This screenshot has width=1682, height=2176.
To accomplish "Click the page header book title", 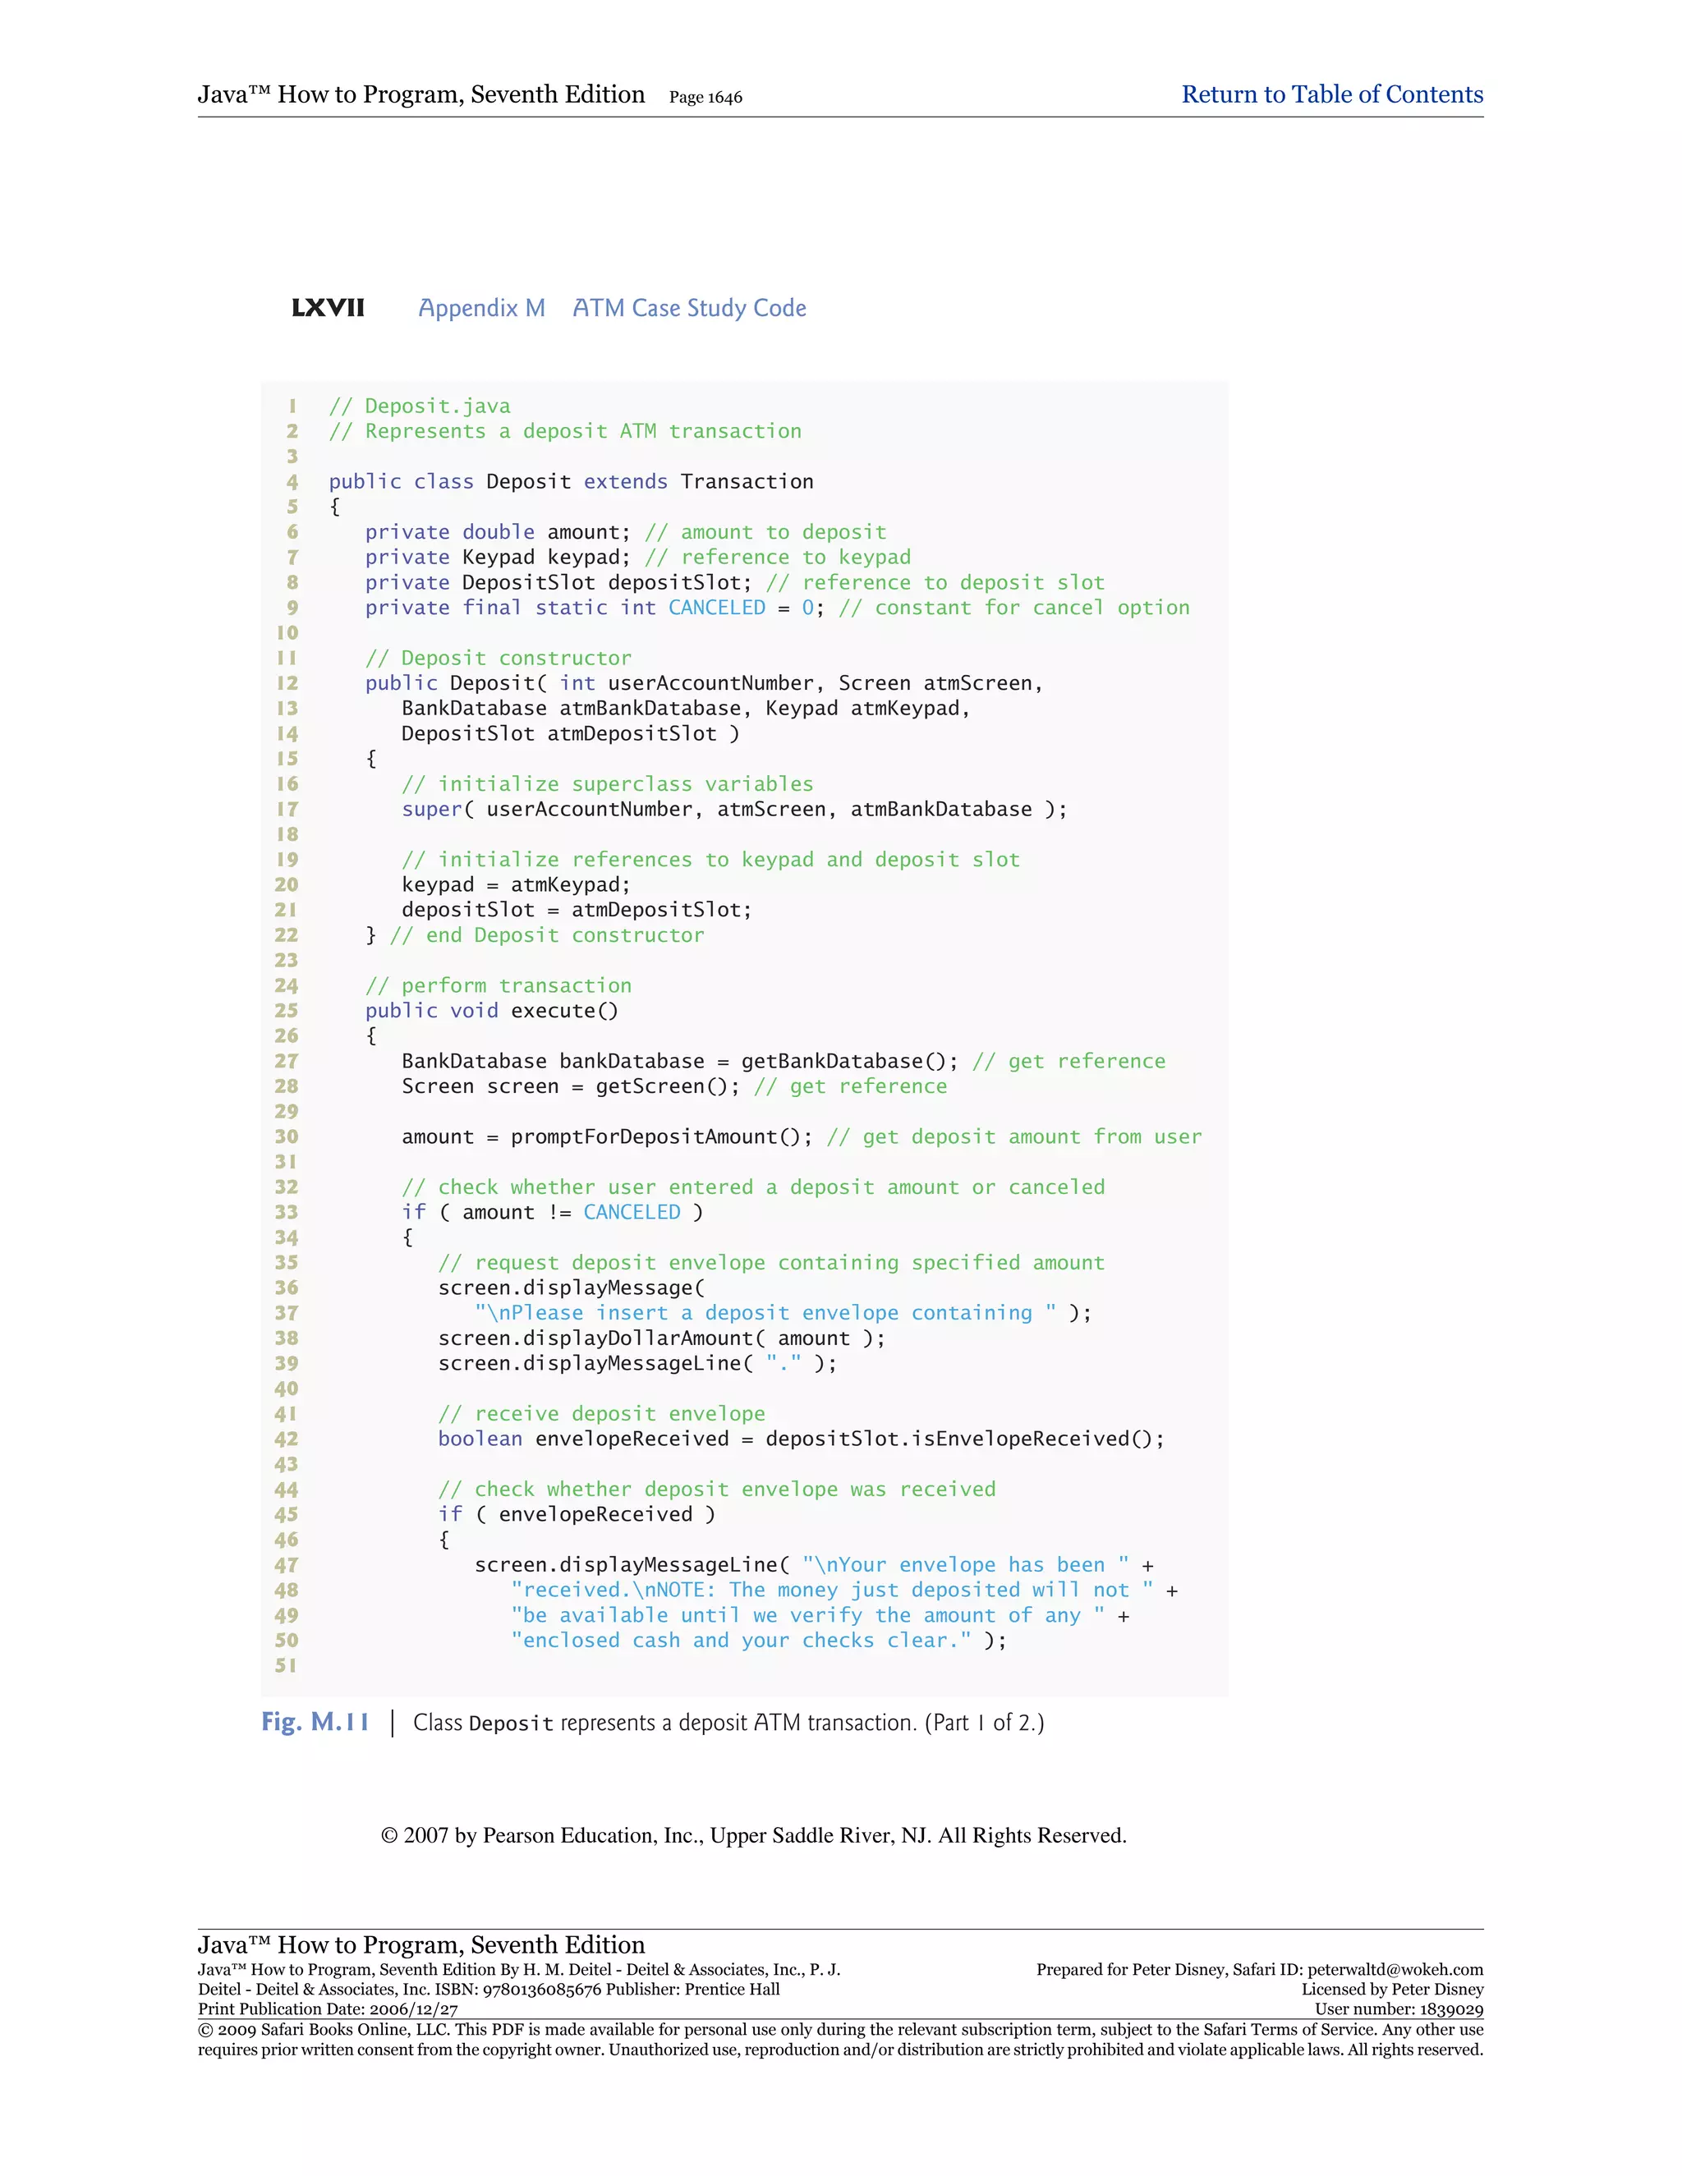I will [420, 94].
